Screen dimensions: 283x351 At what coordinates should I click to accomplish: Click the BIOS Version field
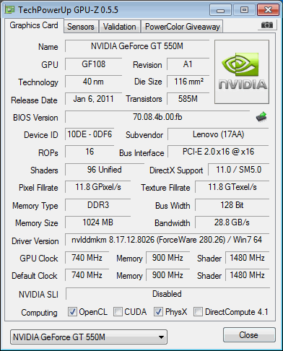[157, 117]
